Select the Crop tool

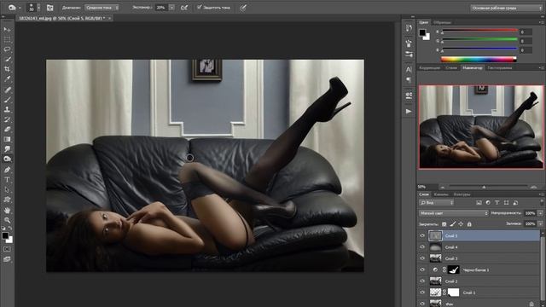[x=7, y=69]
